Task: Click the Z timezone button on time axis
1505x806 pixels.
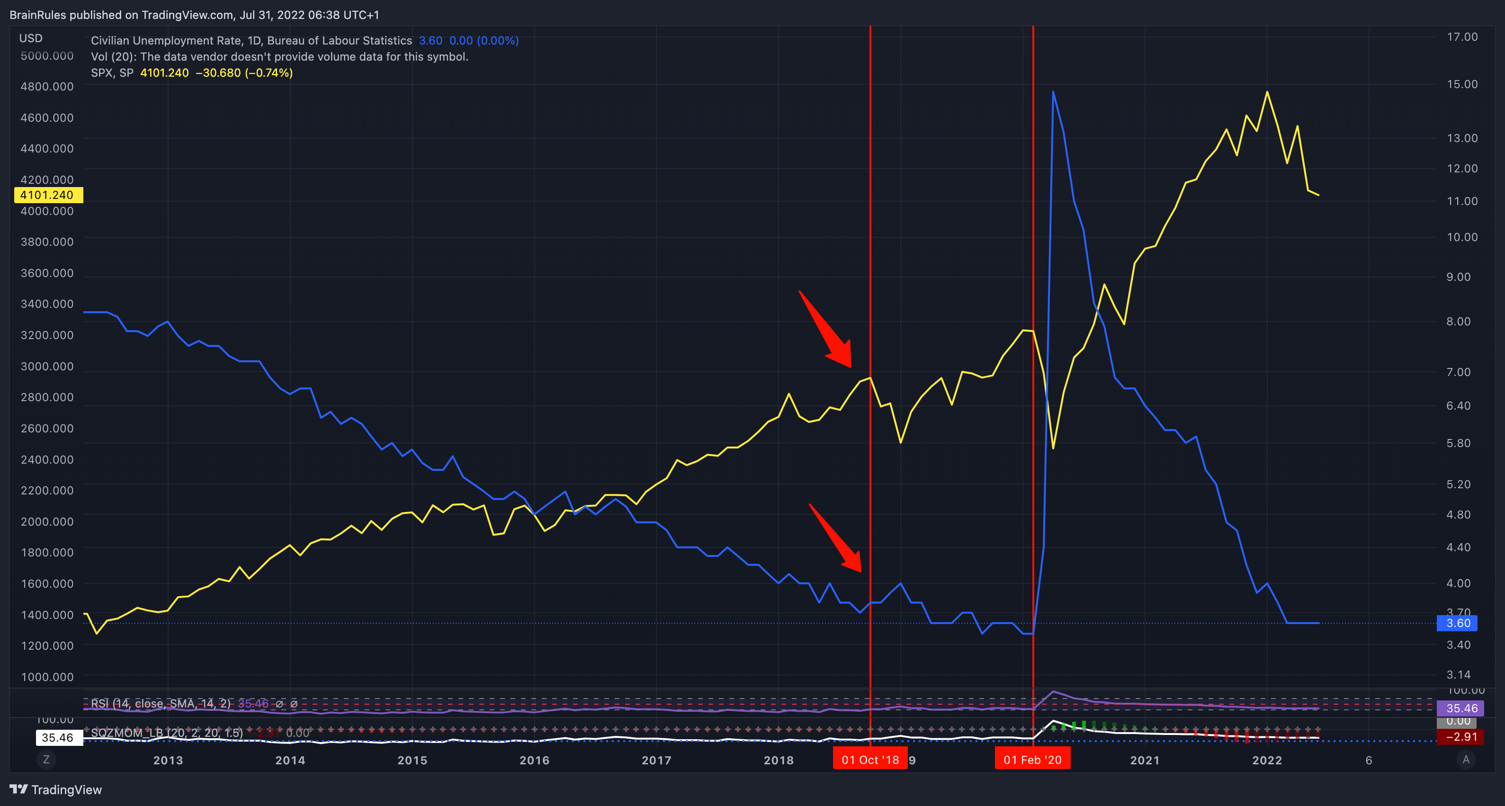Action: (46, 759)
